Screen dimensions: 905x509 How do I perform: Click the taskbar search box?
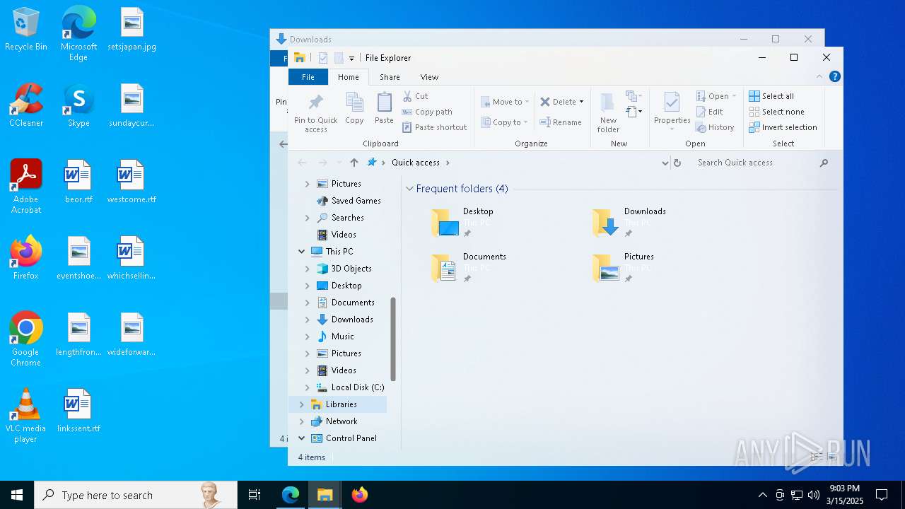pos(136,495)
